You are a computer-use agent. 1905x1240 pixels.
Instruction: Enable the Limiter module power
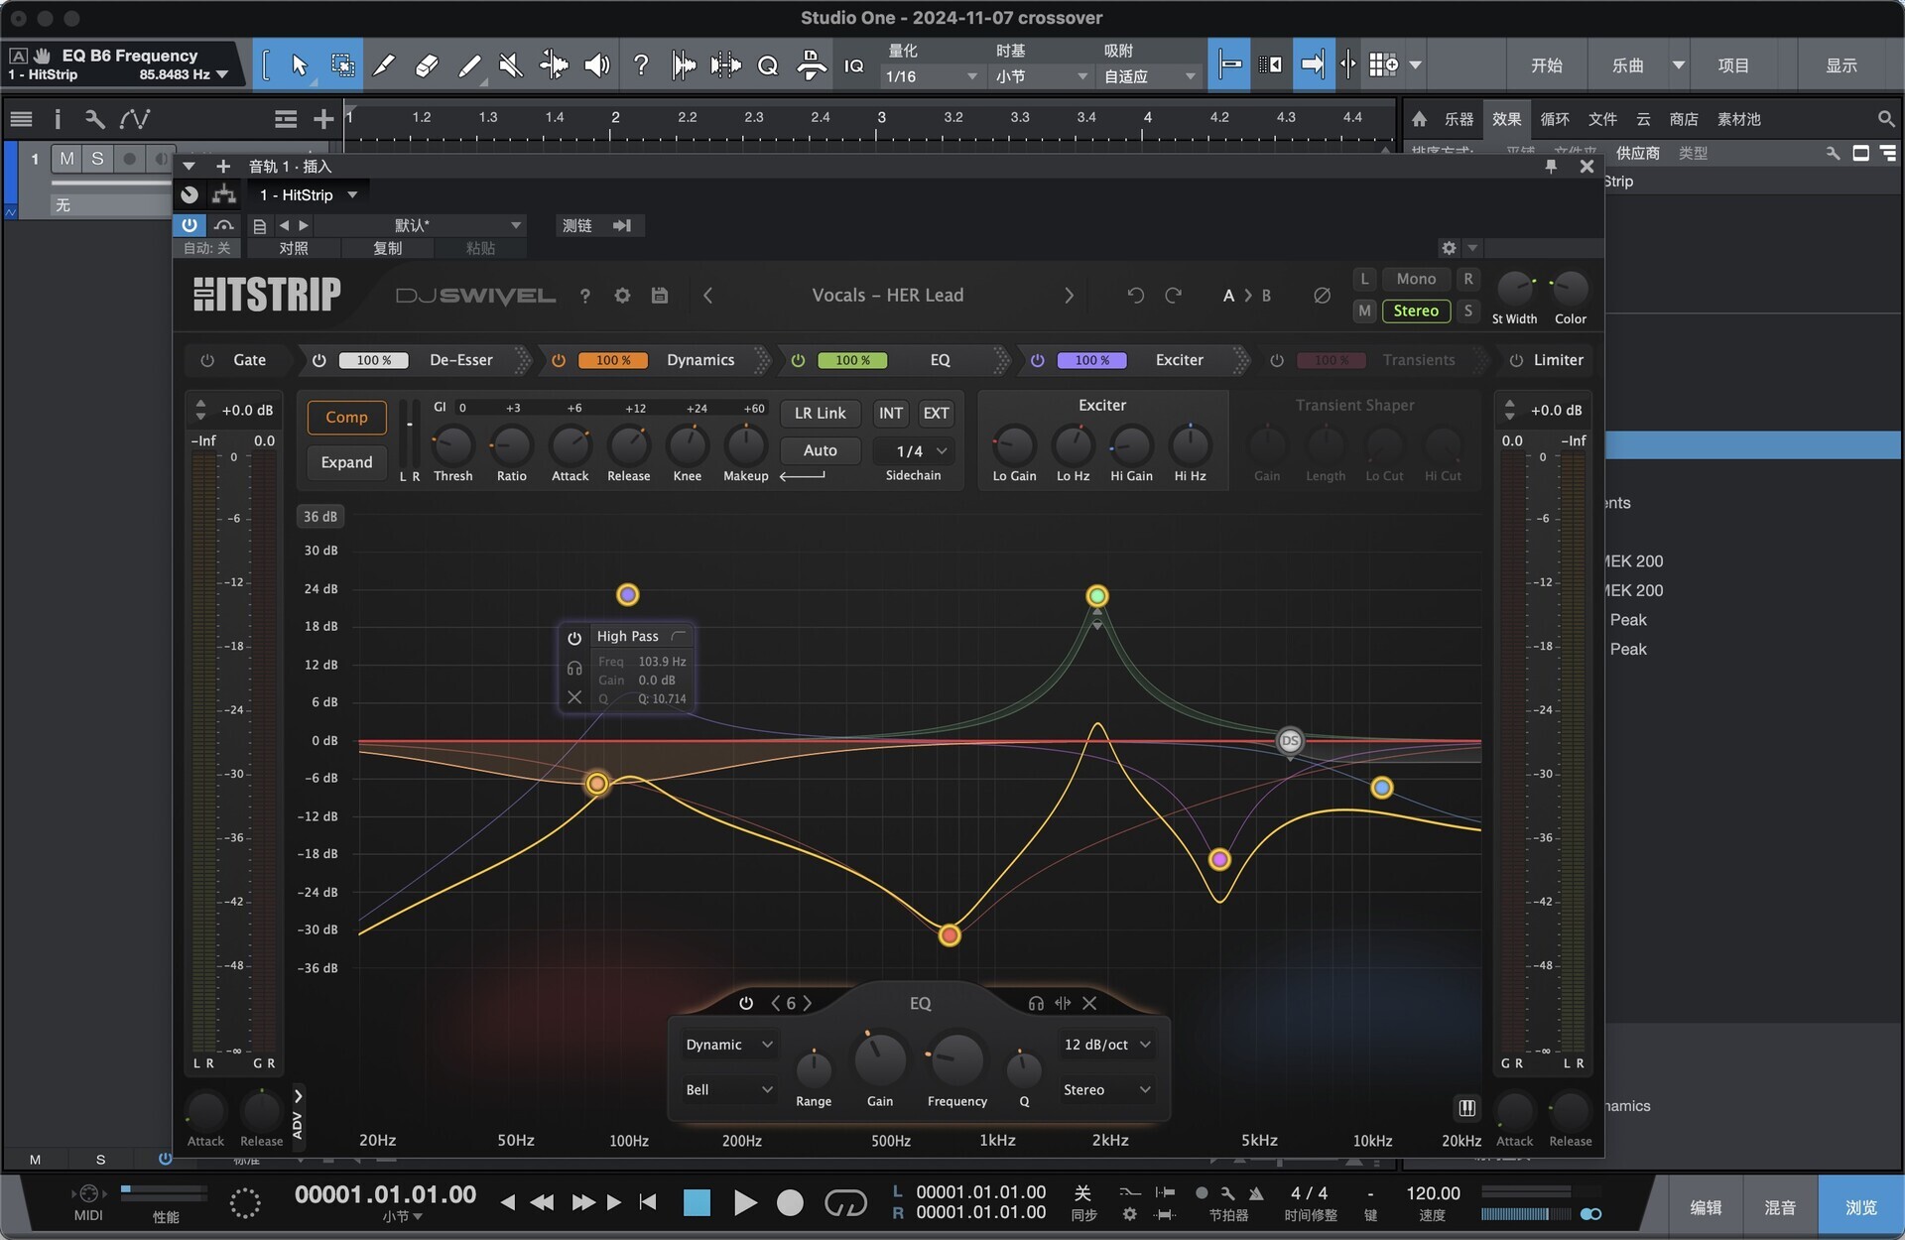coord(1516,360)
